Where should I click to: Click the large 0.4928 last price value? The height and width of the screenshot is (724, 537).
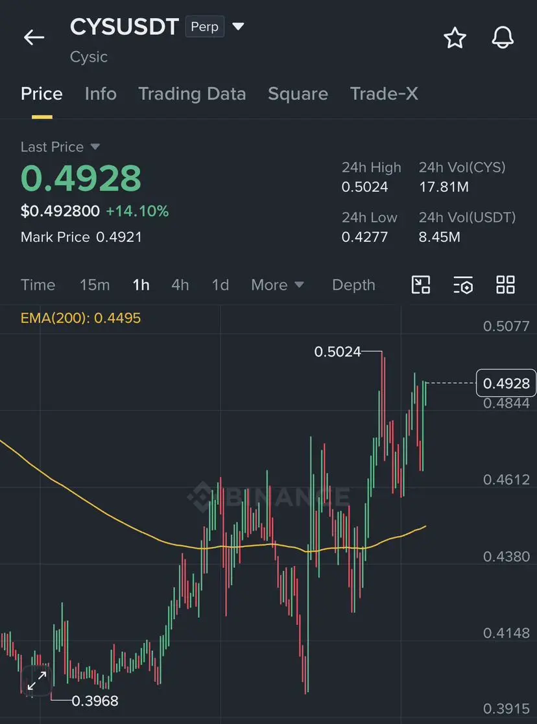(81, 178)
